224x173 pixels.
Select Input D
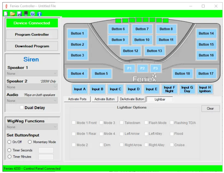tap(134, 89)
